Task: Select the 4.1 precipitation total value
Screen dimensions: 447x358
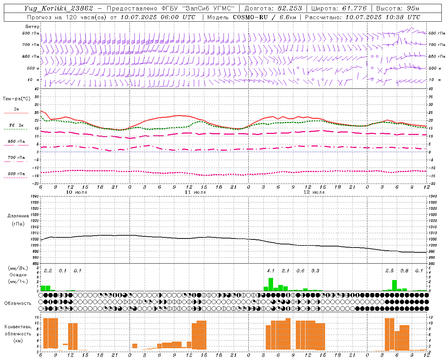Action: [271, 271]
